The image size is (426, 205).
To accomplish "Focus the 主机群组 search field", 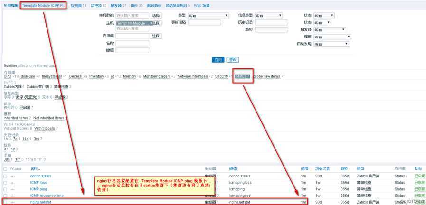I will (133, 16).
